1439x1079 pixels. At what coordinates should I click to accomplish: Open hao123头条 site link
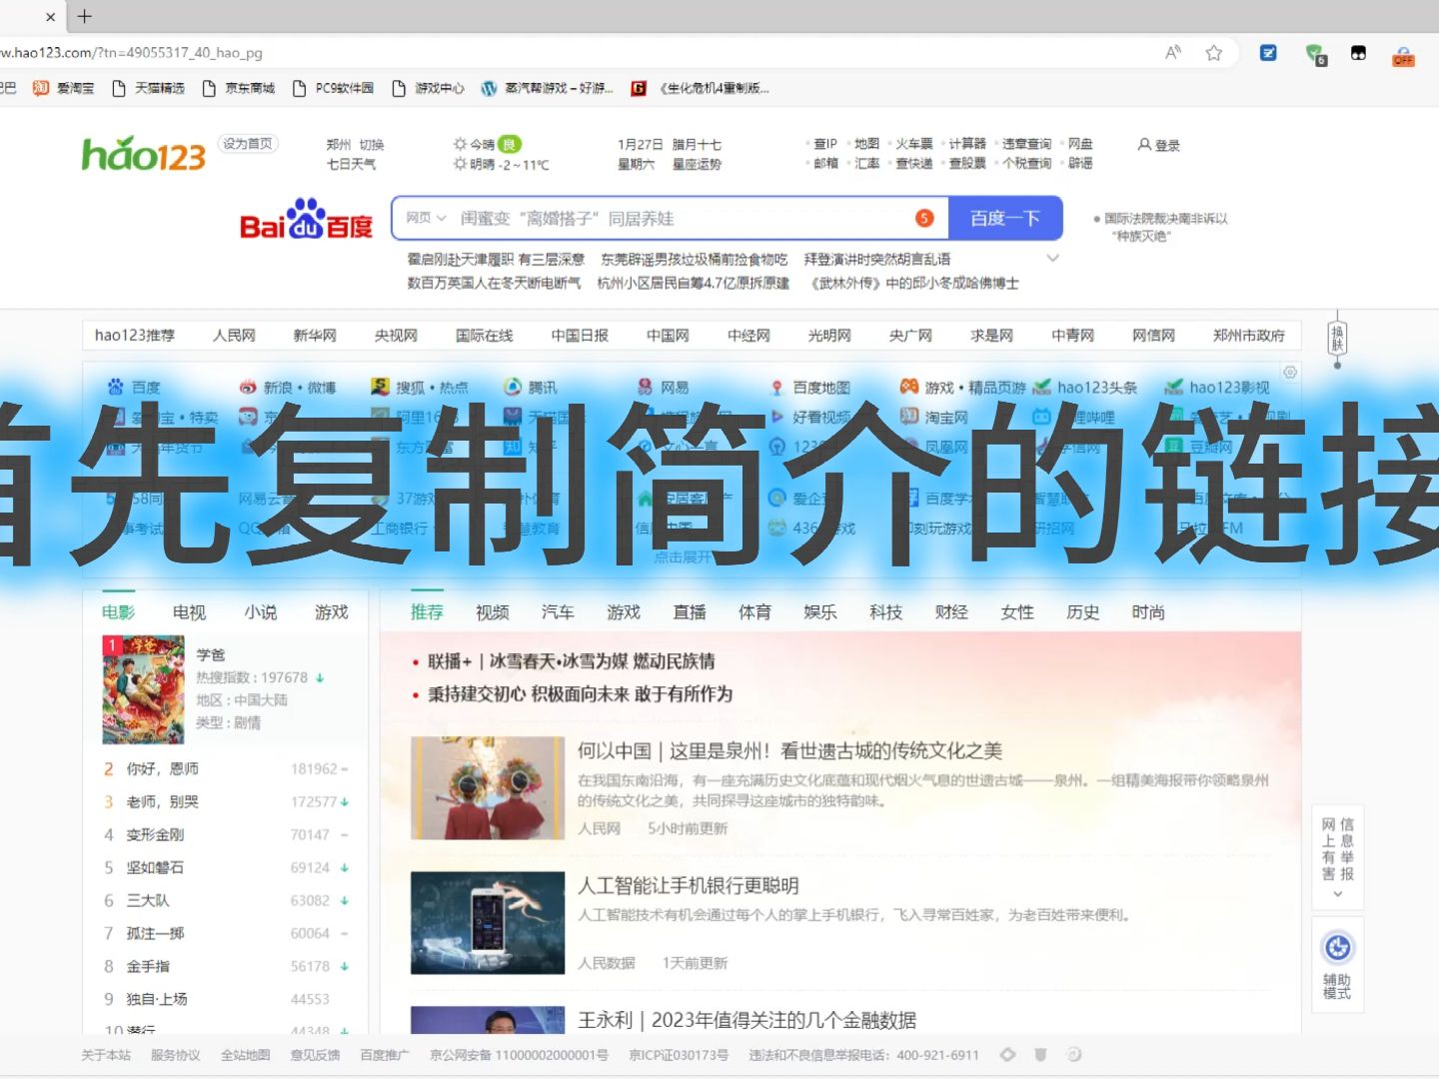pyautogui.click(x=1085, y=387)
